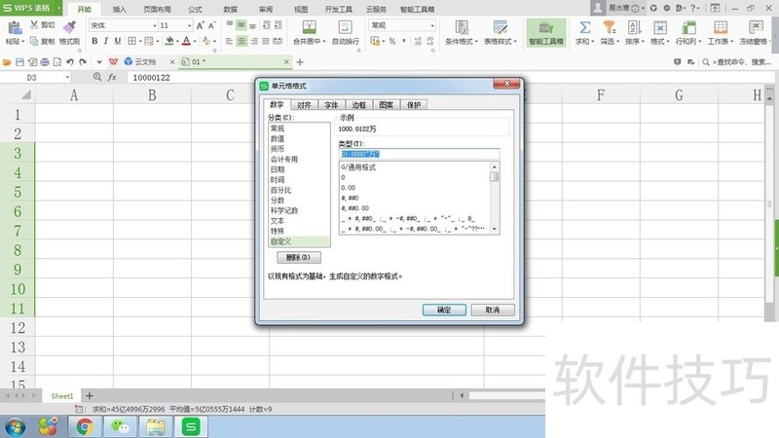This screenshot has width=779, height=438.
Task: Click the Format (格式) icon
Action: pos(660,27)
